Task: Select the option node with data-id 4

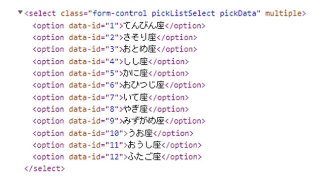Action: [x=111, y=61]
